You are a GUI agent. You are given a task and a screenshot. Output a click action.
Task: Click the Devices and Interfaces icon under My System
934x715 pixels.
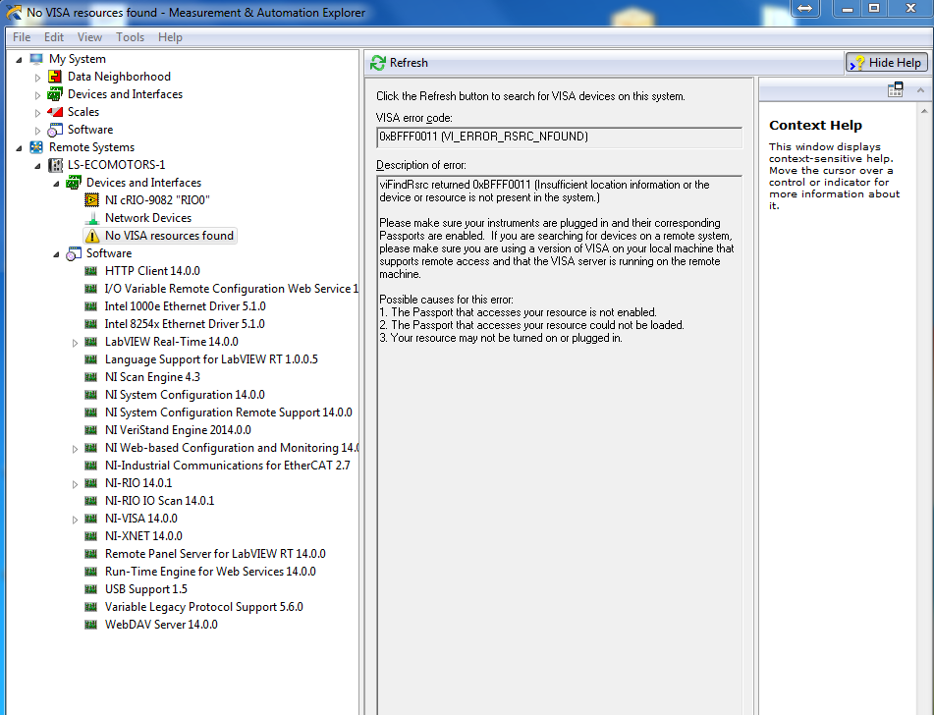point(55,94)
